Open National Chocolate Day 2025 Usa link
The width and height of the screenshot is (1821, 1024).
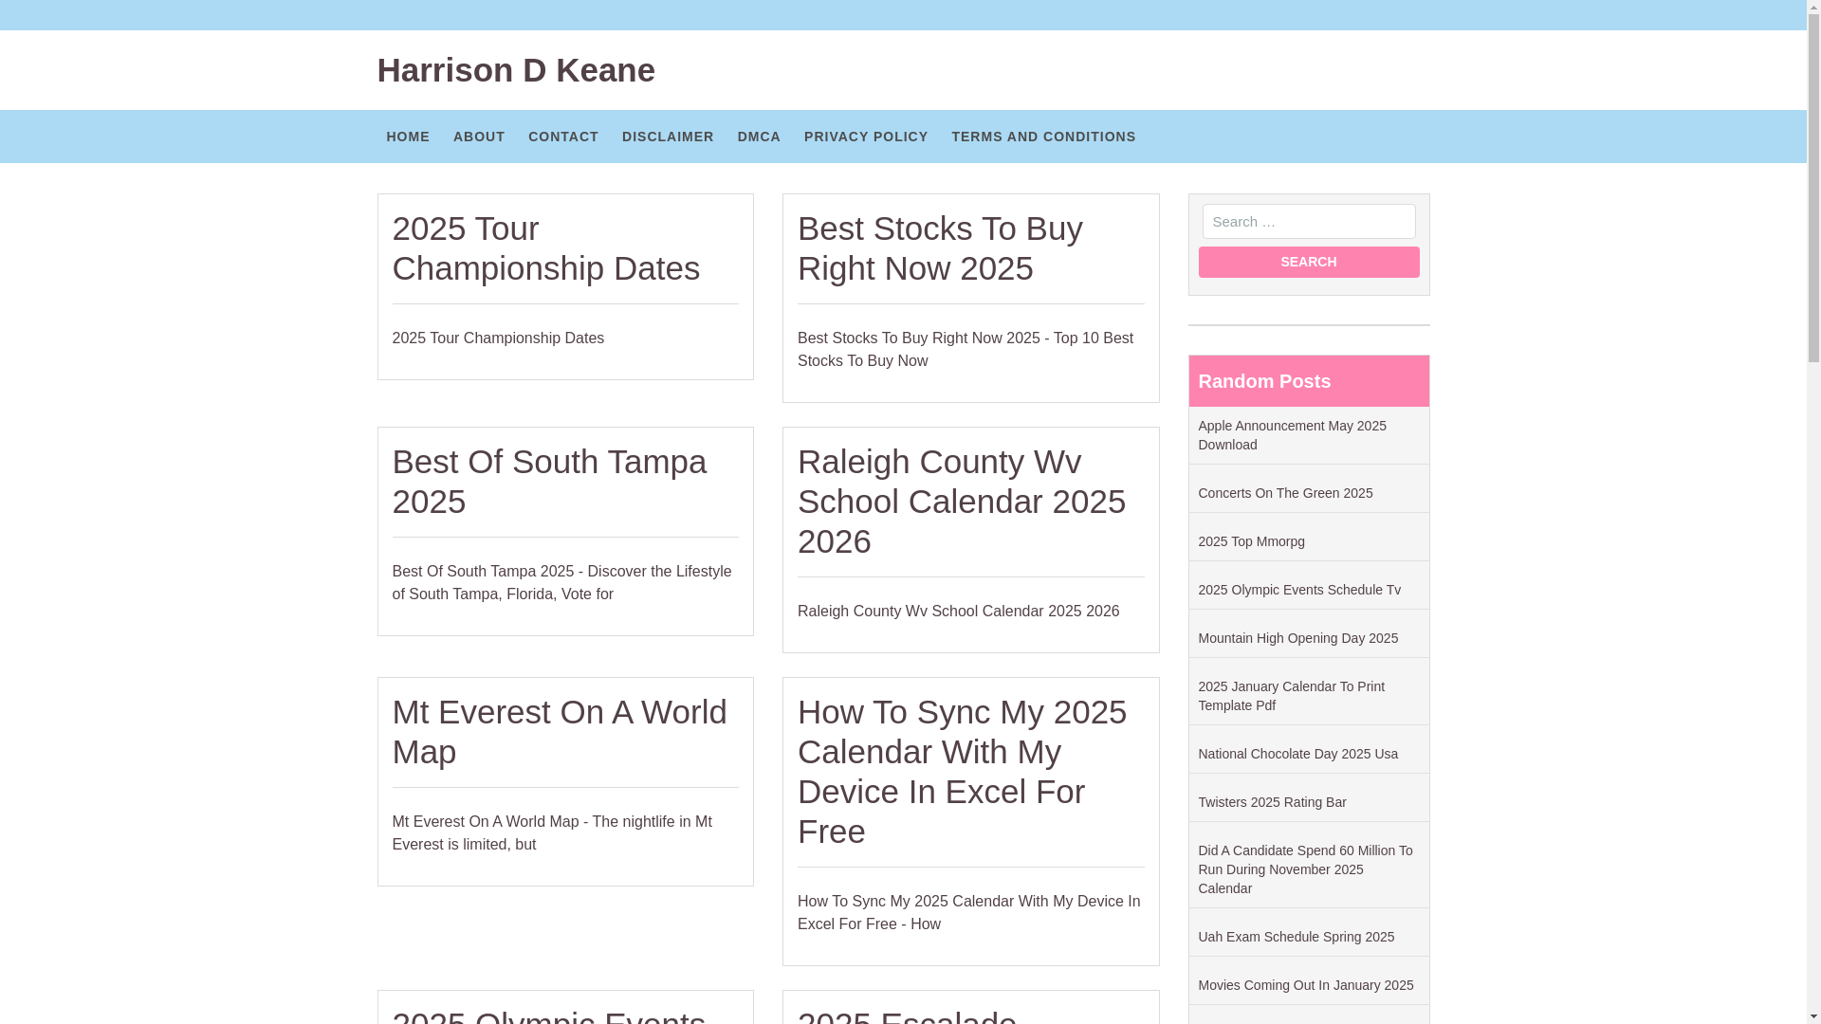point(1297,754)
